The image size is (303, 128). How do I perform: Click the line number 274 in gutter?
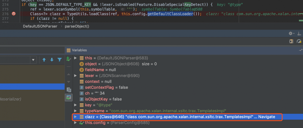click(x=6, y=4)
